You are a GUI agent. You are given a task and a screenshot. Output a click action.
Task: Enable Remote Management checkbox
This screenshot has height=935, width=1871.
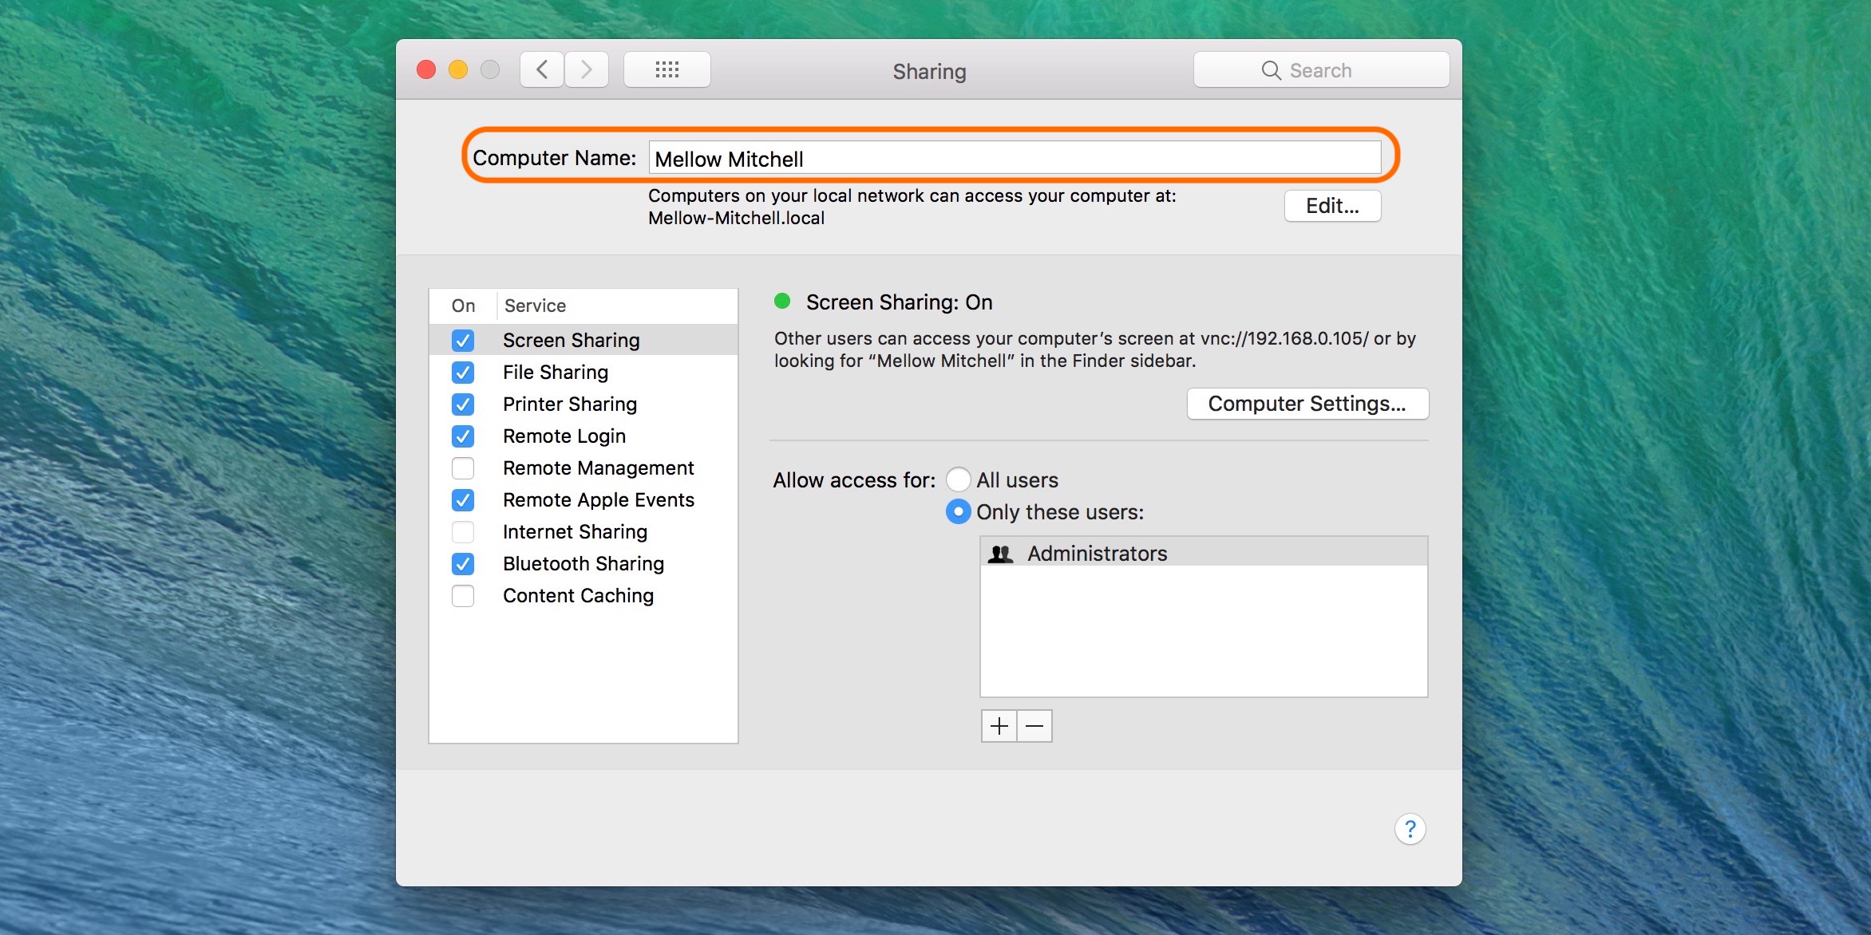tap(462, 467)
